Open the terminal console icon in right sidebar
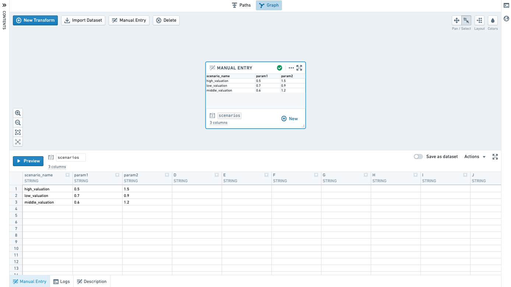The width and height of the screenshot is (511, 287). (x=506, y=5)
